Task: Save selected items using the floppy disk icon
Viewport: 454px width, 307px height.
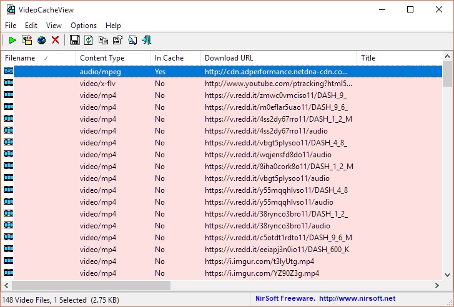Action: [74, 40]
